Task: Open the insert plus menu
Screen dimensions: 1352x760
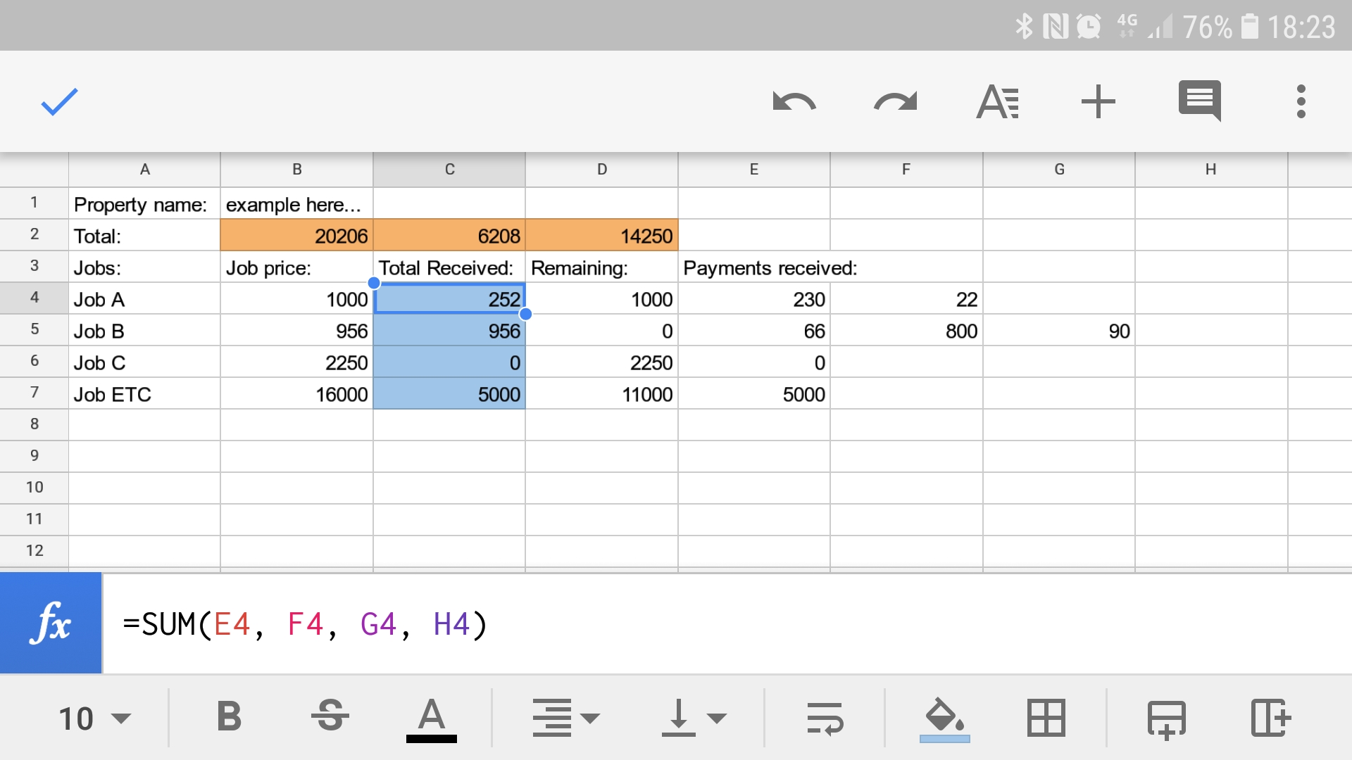Action: (x=1098, y=102)
